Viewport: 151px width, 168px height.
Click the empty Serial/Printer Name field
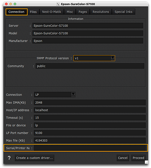coord(90,148)
